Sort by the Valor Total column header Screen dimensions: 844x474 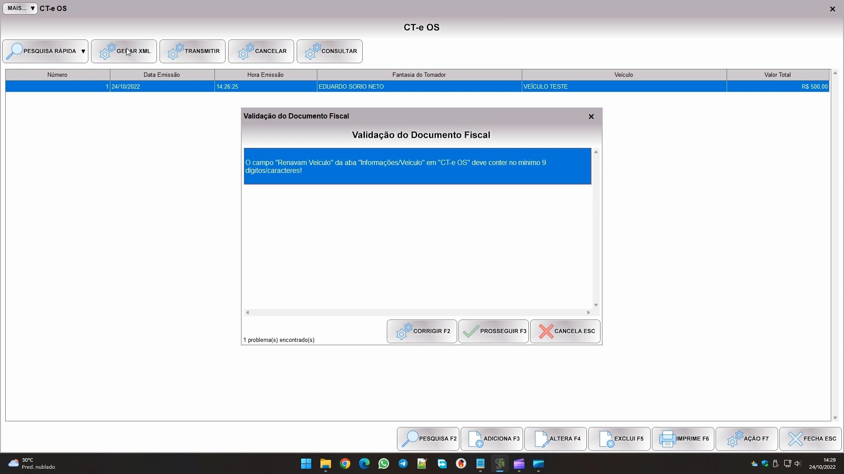pyautogui.click(x=778, y=75)
